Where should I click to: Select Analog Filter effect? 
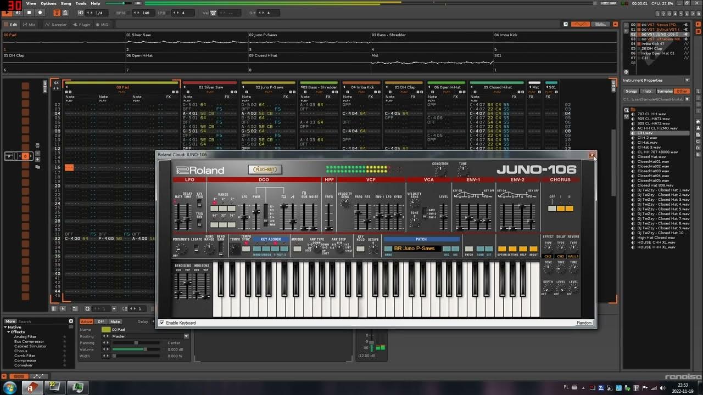pyautogui.click(x=25, y=337)
